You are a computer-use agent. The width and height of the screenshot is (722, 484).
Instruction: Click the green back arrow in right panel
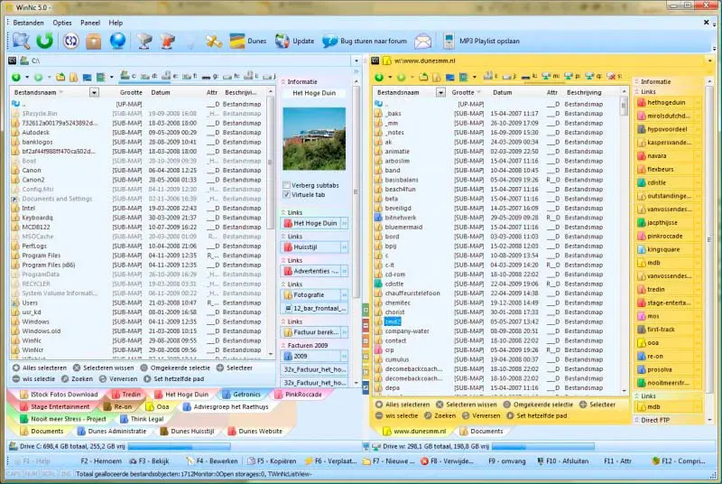(x=379, y=77)
